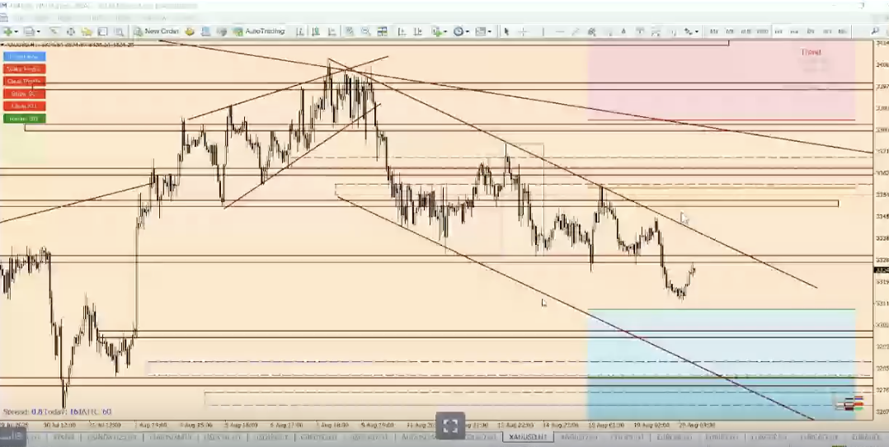Select the cursor arrow tool
The height and width of the screenshot is (447, 889).
[x=506, y=31]
